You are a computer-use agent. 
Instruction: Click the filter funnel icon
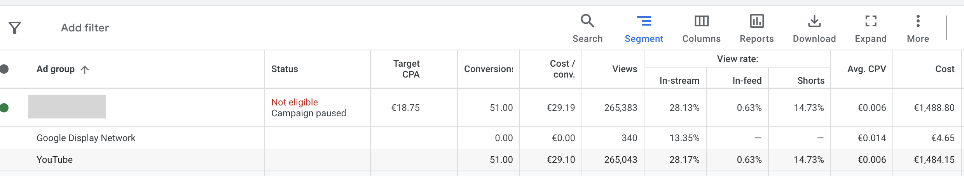(x=15, y=28)
